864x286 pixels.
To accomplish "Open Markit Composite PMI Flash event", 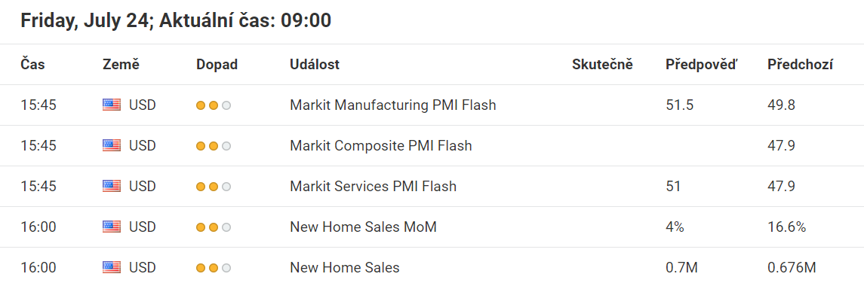I will pyautogui.click(x=381, y=146).
